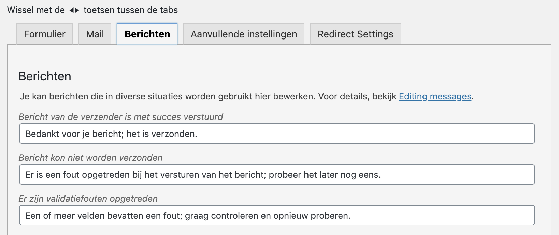Open the Formulier tab
This screenshot has height=235, width=559.
[45, 34]
